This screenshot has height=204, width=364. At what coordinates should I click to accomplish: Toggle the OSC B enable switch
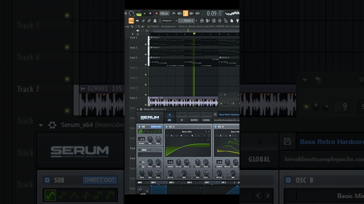click(x=216, y=127)
